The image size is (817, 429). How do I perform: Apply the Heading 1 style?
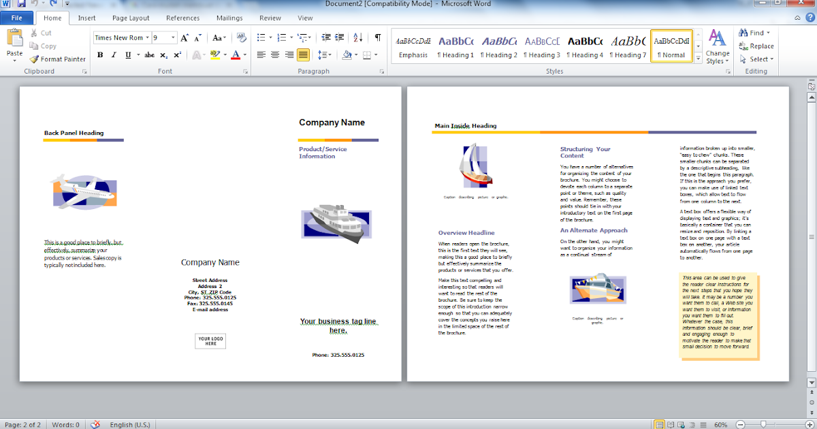(455, 46)
